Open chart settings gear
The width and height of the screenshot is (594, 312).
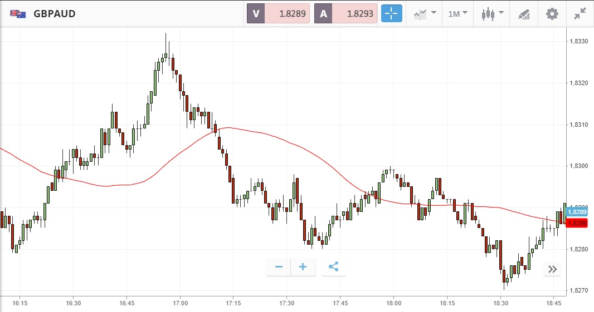click(x=552, y=13)
